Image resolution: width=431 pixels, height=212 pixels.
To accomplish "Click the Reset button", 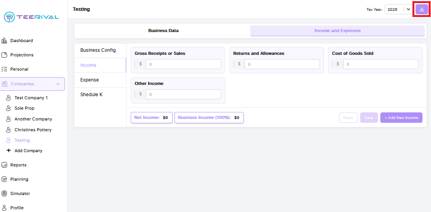I will tap(348, 118).
